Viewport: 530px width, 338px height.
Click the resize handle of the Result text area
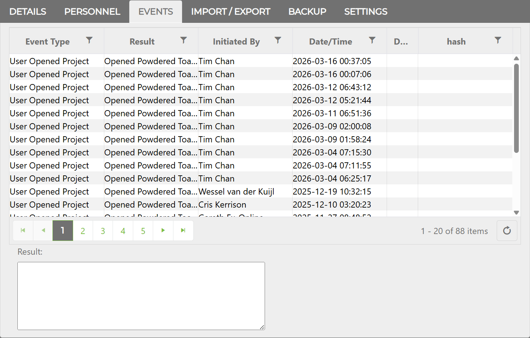tap(262, 327)
